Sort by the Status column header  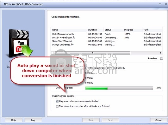[113, 30]
